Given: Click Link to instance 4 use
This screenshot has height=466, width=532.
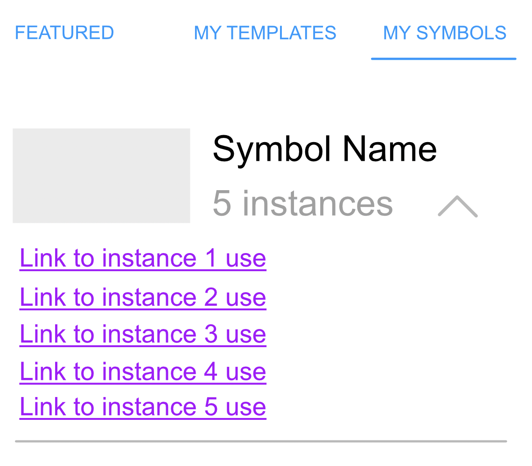Looking at the screenshot, I should click(143, 371).
